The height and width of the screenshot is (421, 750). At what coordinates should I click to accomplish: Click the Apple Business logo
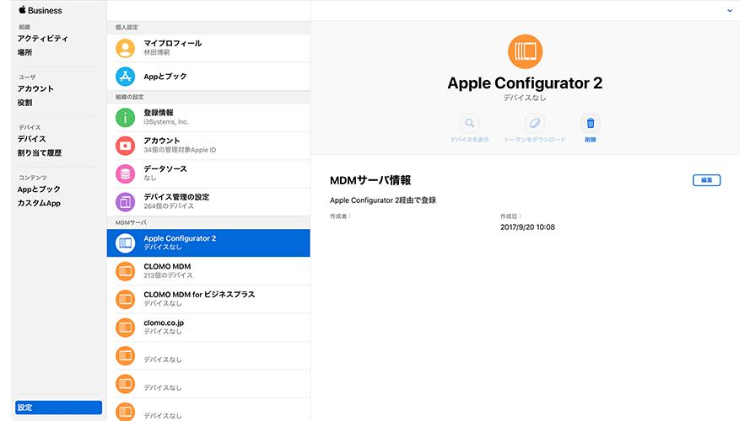coord(40,10)
